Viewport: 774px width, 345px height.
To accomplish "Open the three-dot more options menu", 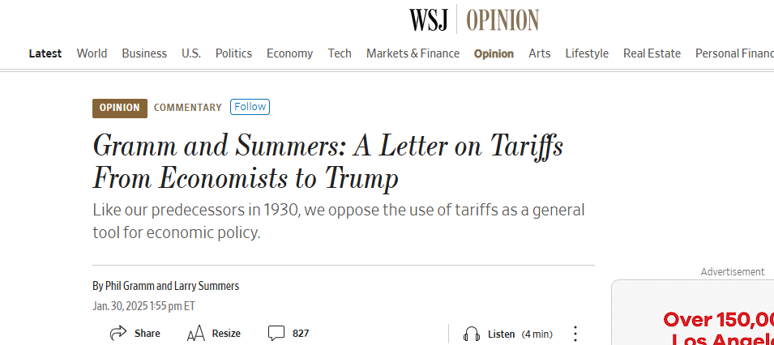I will [575, 334].
